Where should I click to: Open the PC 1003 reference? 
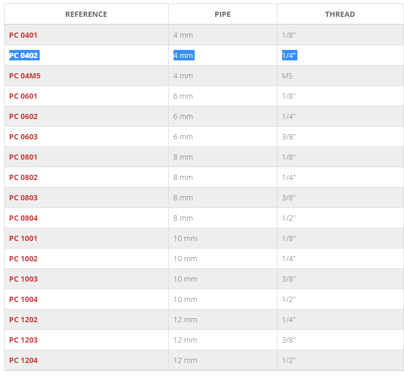23,279
